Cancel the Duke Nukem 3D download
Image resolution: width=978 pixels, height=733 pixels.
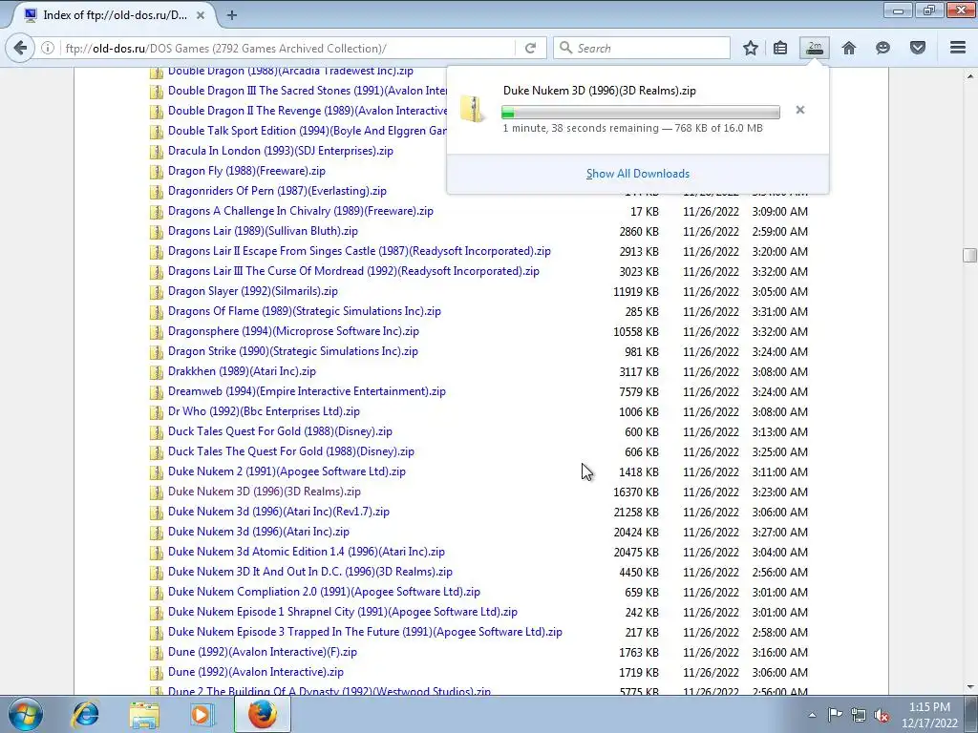[800, 111]
